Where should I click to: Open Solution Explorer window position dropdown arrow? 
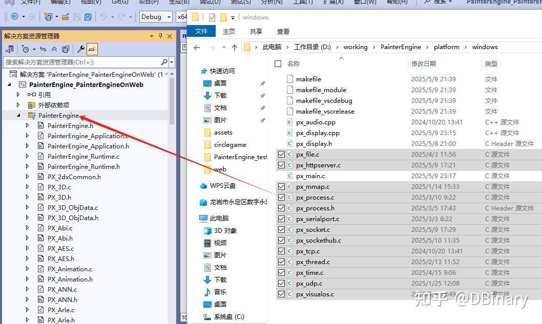coord(152,36)
